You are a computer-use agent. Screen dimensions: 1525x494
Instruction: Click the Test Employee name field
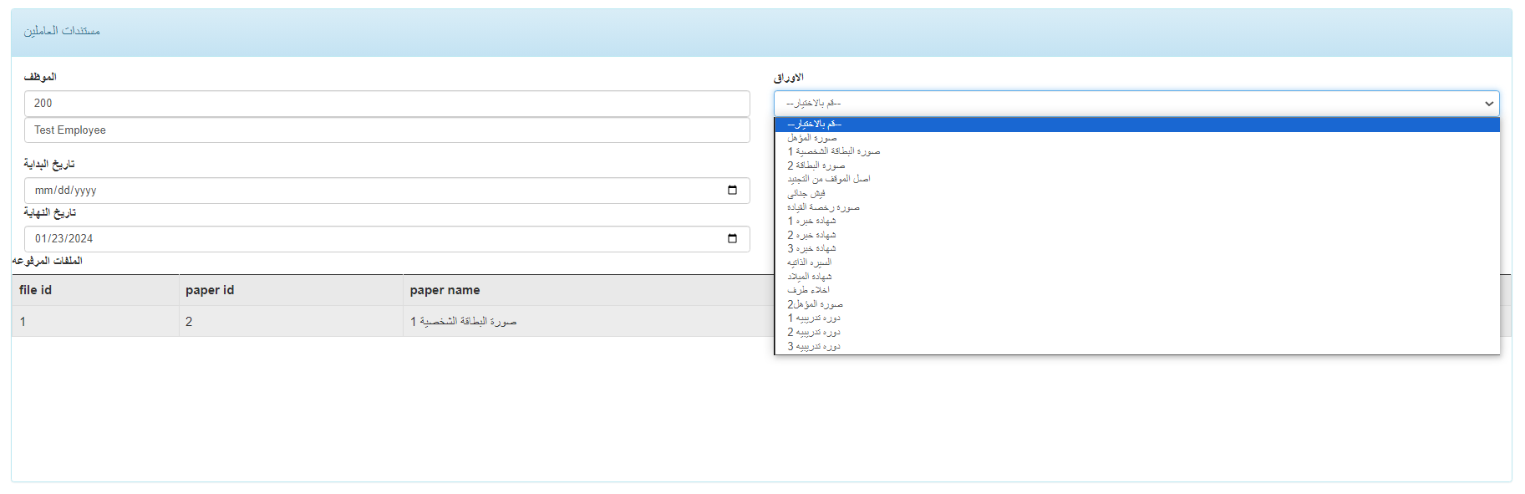(387, 130)
